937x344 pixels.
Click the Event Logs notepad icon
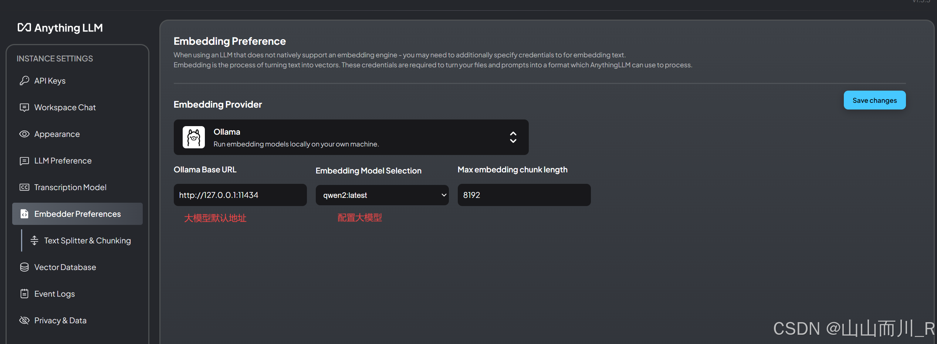24,294
